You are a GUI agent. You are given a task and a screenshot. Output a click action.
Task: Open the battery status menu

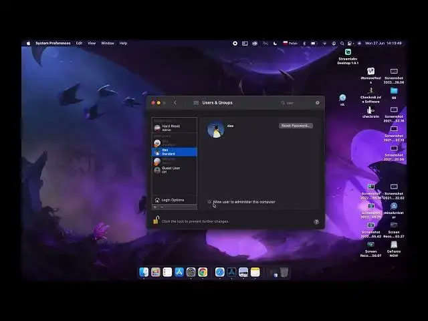coord(314,43)
